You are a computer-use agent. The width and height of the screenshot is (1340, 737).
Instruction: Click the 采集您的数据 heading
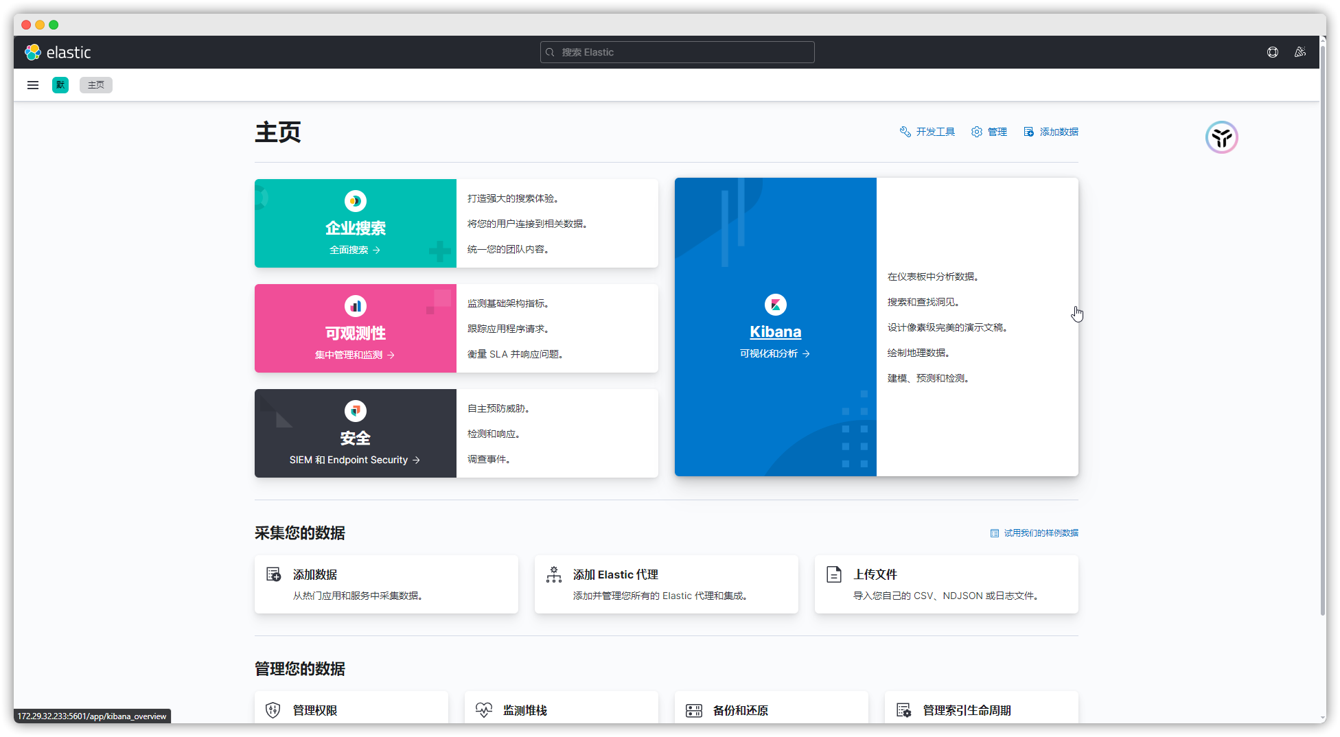click(300, 533)
